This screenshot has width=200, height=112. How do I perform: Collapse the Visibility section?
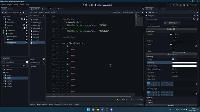point(150,57)
